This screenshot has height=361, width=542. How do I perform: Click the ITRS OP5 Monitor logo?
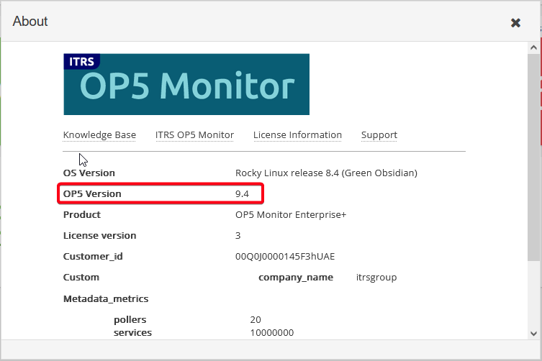[x=186, y=84]
